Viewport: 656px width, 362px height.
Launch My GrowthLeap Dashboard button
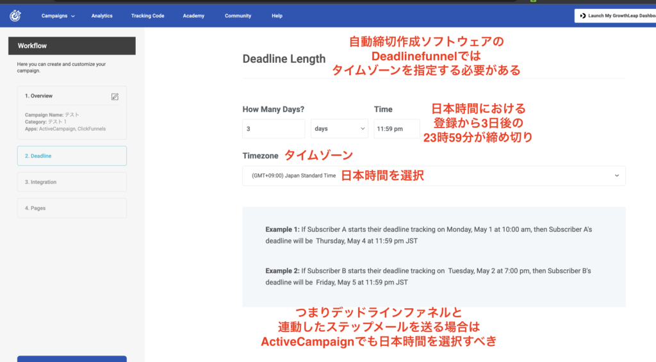(615, 16)
